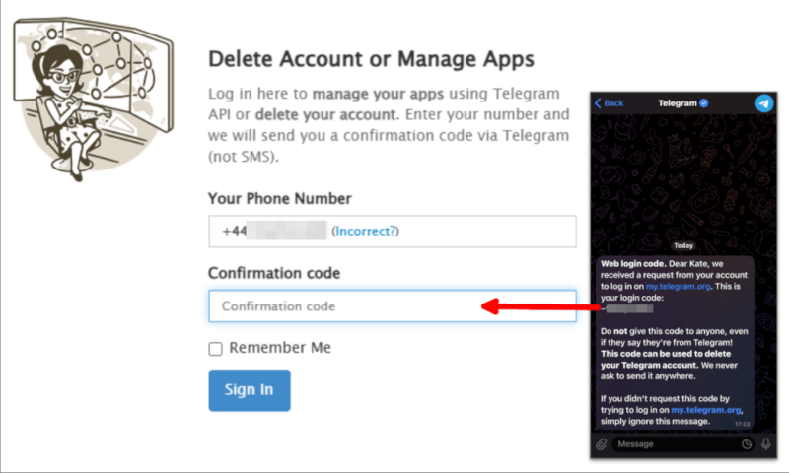Image resolution: width=789 pixels, height=473 pixels.
Task: Click the cartoon woman illustration
Action: 93,99
